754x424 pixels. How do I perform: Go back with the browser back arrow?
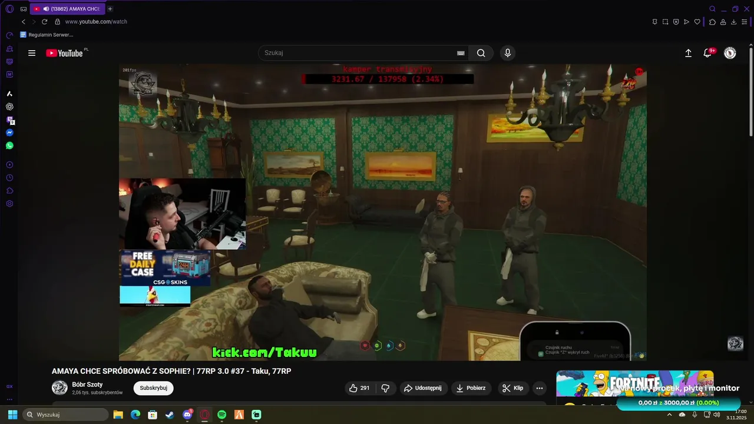pyautogui.click(x=24, y=22)
